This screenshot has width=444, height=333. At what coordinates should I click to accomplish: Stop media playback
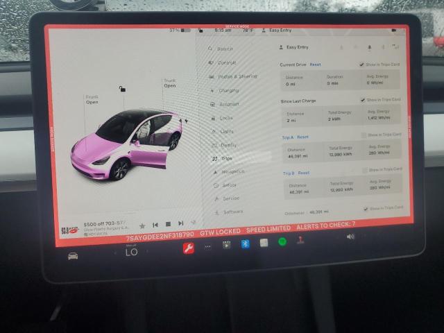point(168,224)
